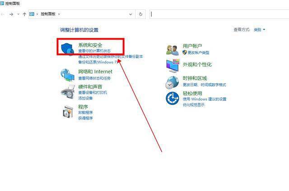Click the 添加设备 link

point(85,98)
